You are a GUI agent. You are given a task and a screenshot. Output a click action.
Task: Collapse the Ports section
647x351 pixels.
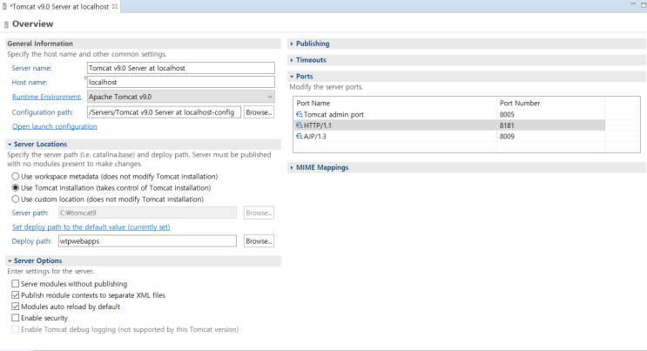(x=292, y=77)
